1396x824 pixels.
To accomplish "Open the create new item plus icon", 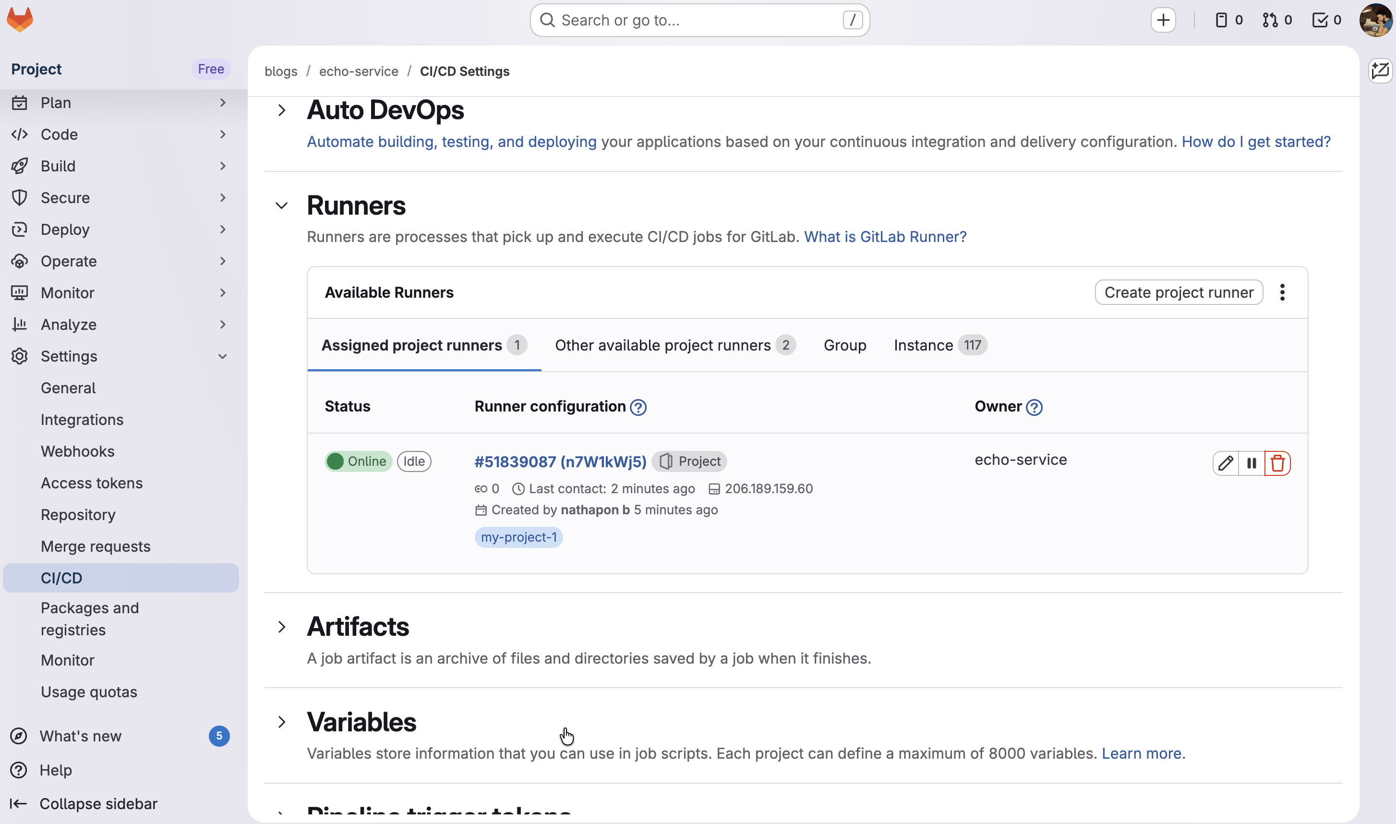I will coord(1164,20).
